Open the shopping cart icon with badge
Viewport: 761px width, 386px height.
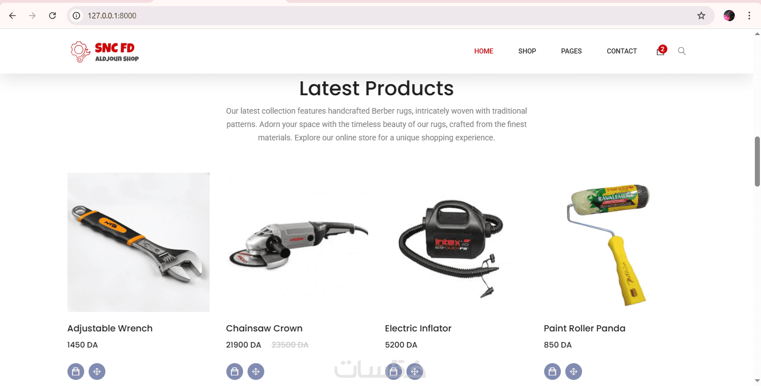click(x=661, y=50)
